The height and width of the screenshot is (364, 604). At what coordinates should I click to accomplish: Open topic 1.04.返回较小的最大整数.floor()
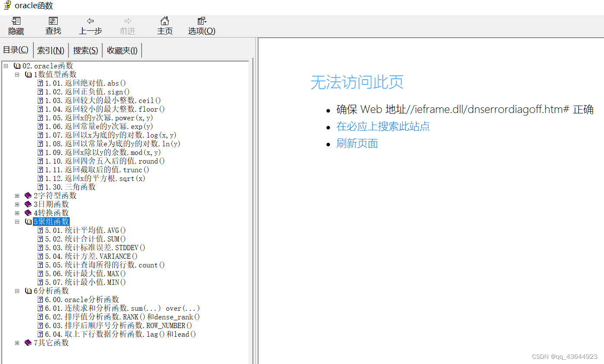(x=105, y=109)
